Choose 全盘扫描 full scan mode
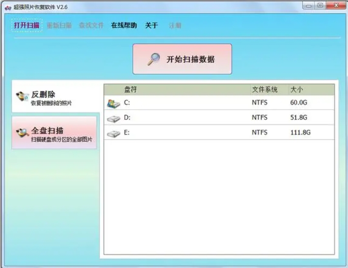Screen dimensions: 348x268 pyautogui.click(x=54, y=132)
